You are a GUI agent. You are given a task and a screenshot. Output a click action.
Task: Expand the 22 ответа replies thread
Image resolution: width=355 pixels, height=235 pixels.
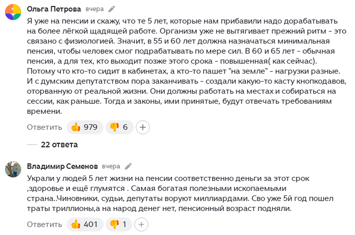click(x=59, y=145)
